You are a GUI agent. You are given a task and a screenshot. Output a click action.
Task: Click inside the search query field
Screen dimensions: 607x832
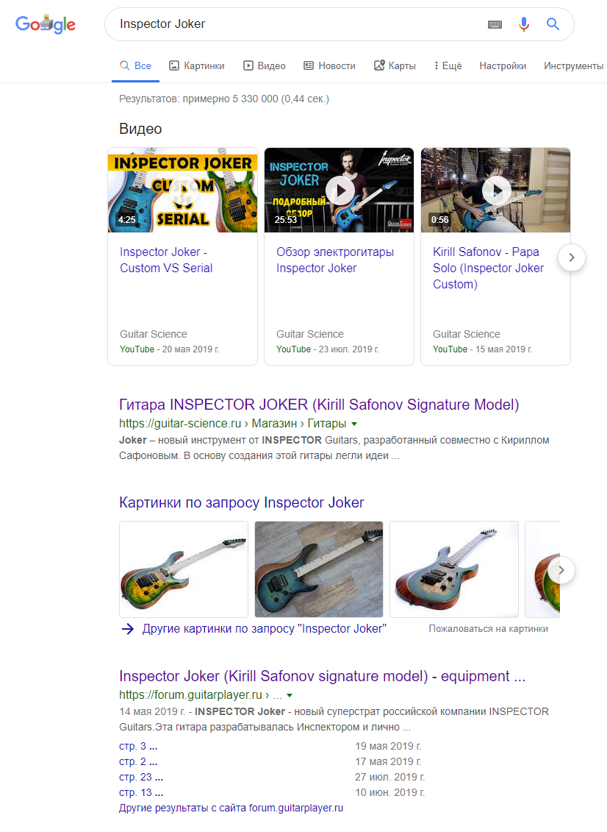click(297, 24)
